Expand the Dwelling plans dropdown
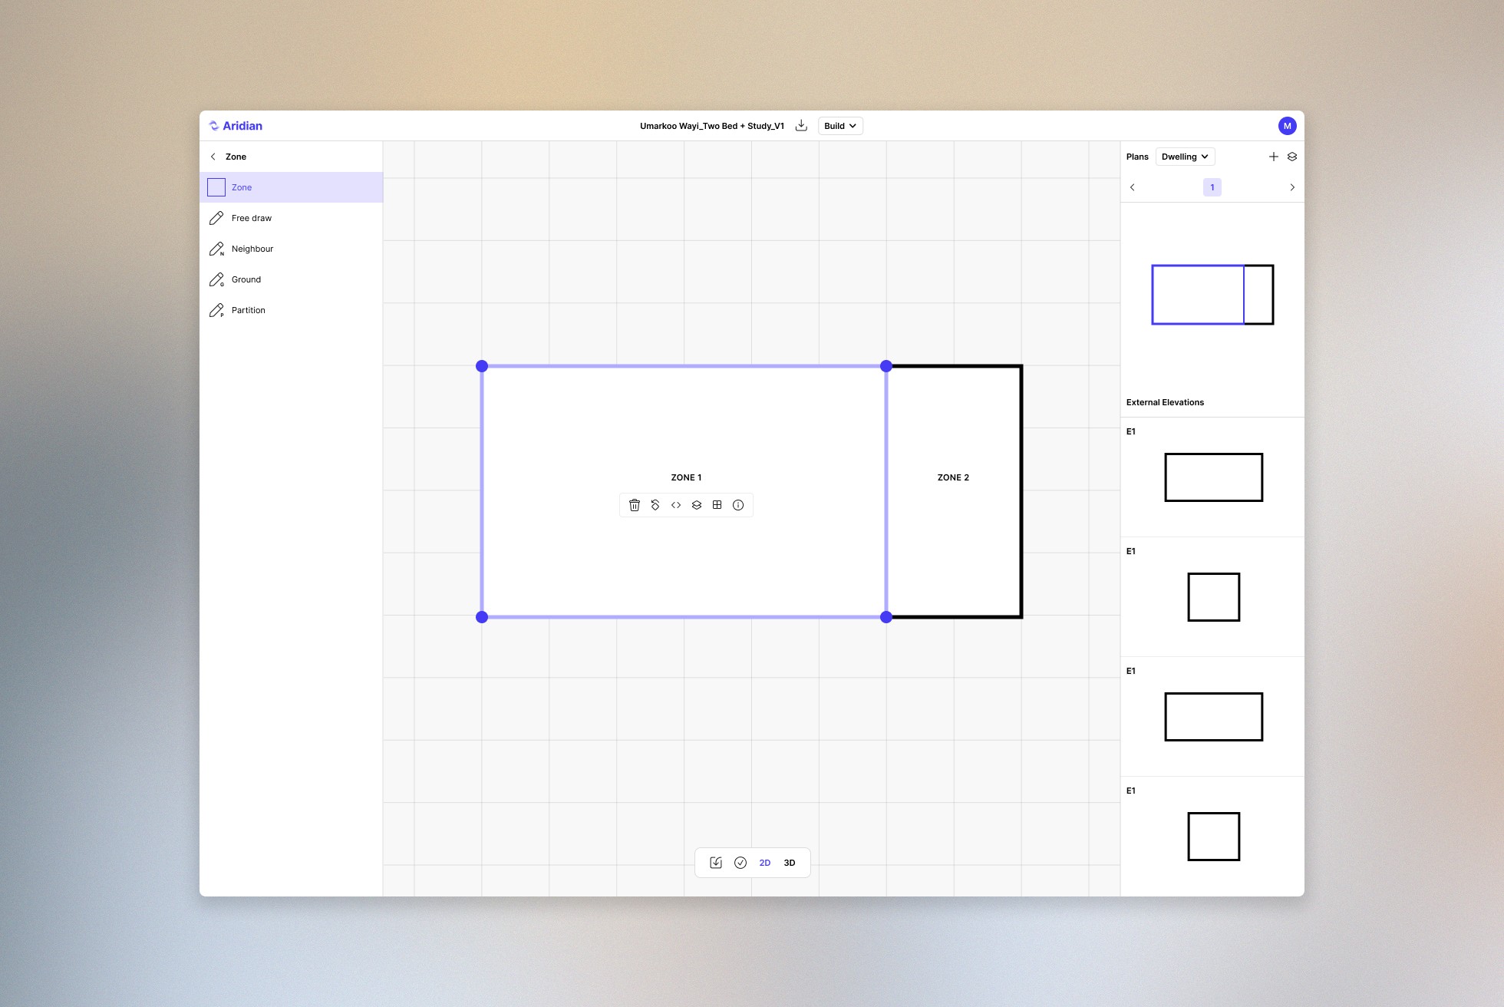 [1185, 157]
